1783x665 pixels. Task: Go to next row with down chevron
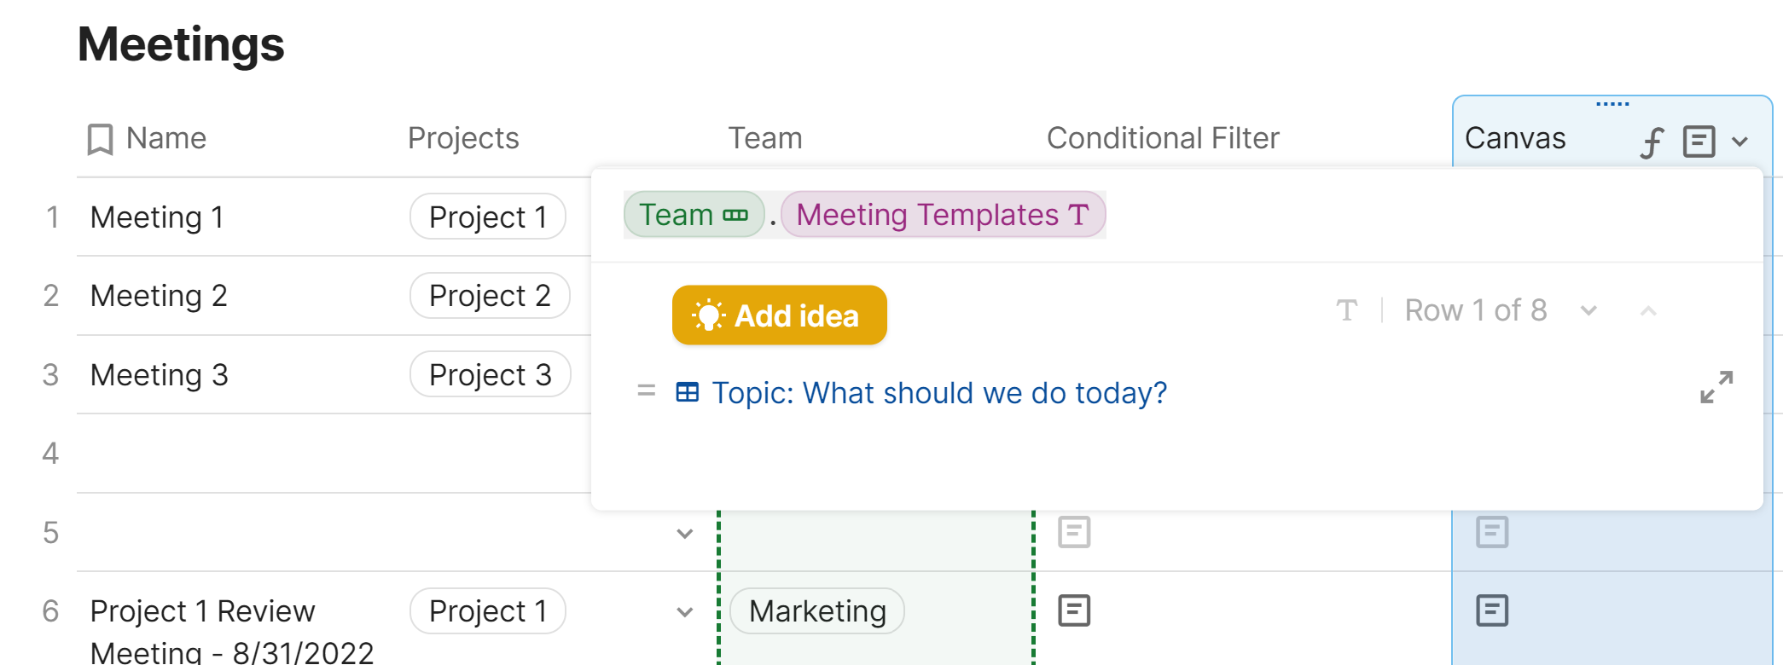point(1588,311)
